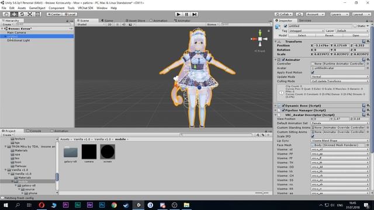Switch to the Game tab

pyautogui.click(x=108, y=20)
